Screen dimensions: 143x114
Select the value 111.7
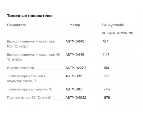point(106,55)
